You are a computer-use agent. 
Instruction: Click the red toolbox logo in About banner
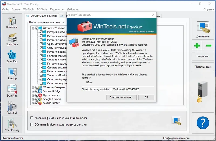[x=85, y=26]
